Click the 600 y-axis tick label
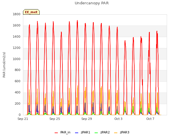184x138 pixels. tap(18, 81)
